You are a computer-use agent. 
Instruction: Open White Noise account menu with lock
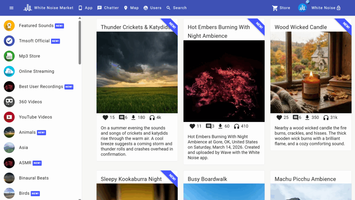click(326, 8)
